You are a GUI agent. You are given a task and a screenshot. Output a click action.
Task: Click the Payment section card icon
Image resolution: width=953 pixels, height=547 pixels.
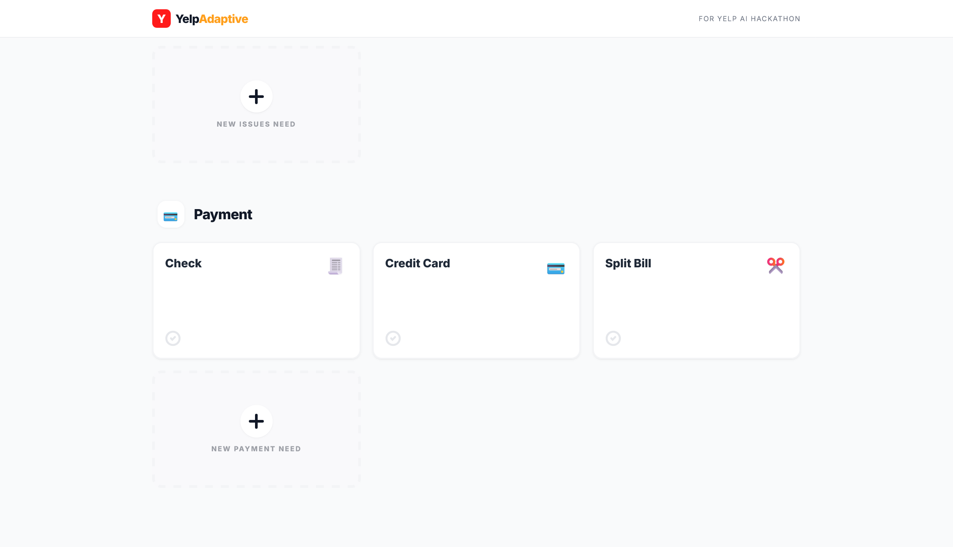pos(171,215)
